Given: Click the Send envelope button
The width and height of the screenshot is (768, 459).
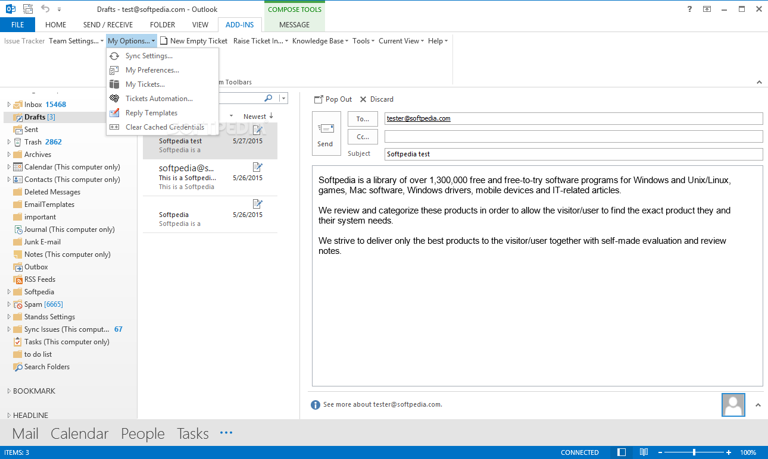Looking at the screenshot, I should 326,133.
